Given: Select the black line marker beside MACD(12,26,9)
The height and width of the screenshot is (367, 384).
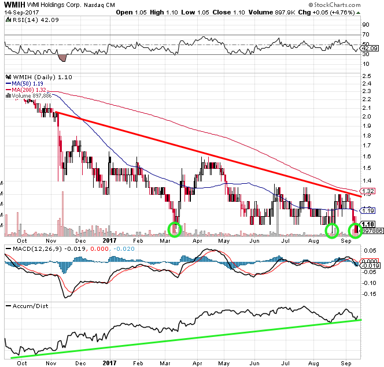Looking at the screenshot, I should [8, 249].
